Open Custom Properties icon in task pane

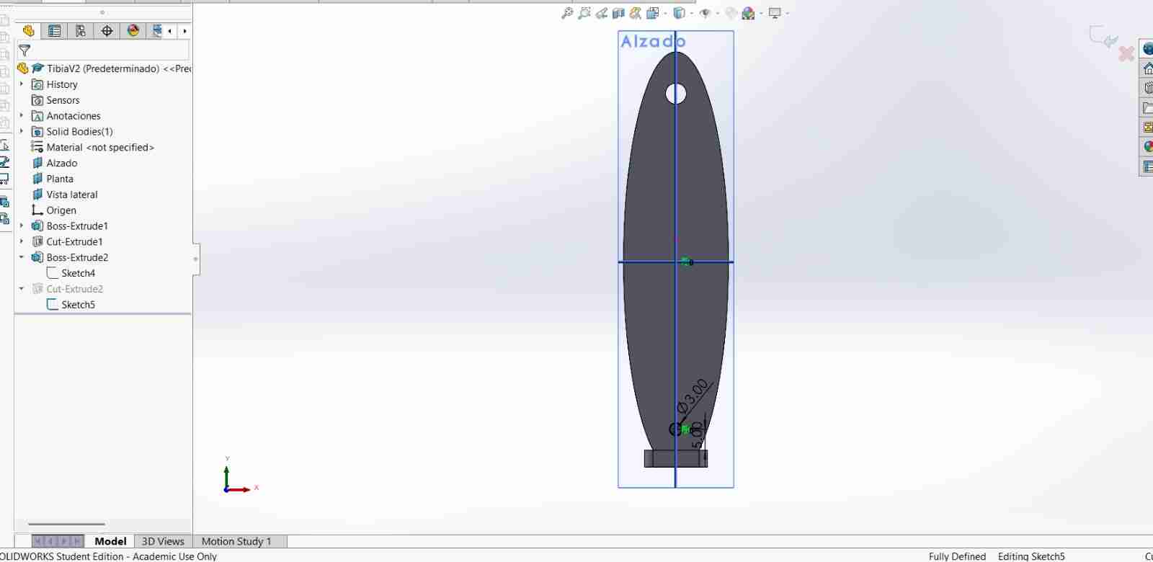[x=1147, y=166]
